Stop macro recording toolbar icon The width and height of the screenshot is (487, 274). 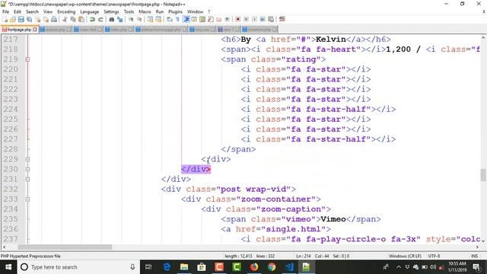[246, 19]
